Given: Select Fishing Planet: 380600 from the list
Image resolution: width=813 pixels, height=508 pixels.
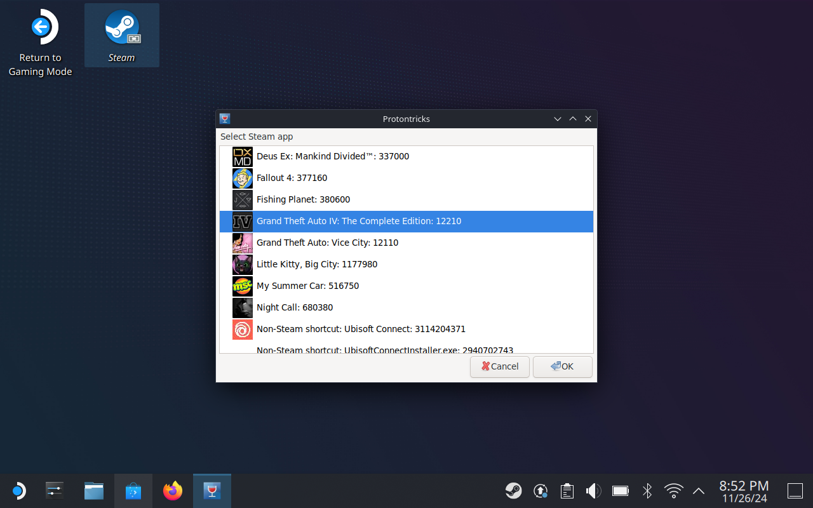Looking at the screenshot, I should click(406, 199).
